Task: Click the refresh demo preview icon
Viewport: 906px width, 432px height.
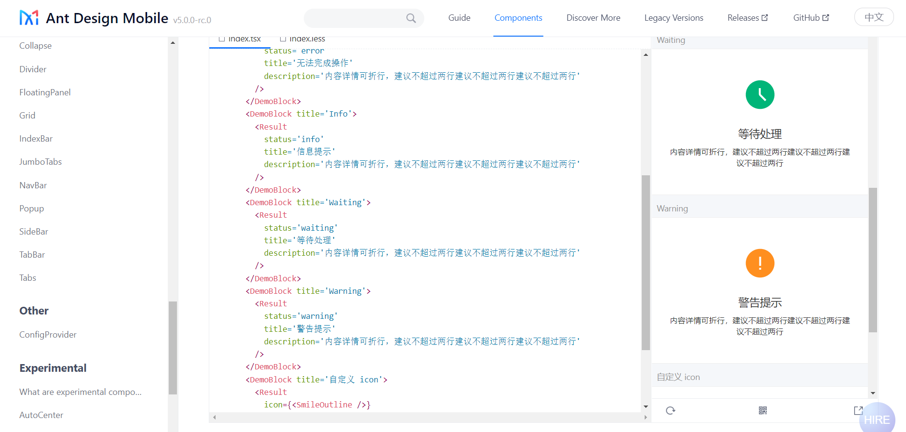Action: click(670, 410)
